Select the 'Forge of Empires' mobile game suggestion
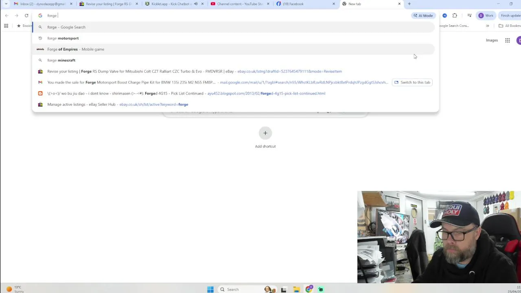This screenshot has height=293, width=521. 234,49
